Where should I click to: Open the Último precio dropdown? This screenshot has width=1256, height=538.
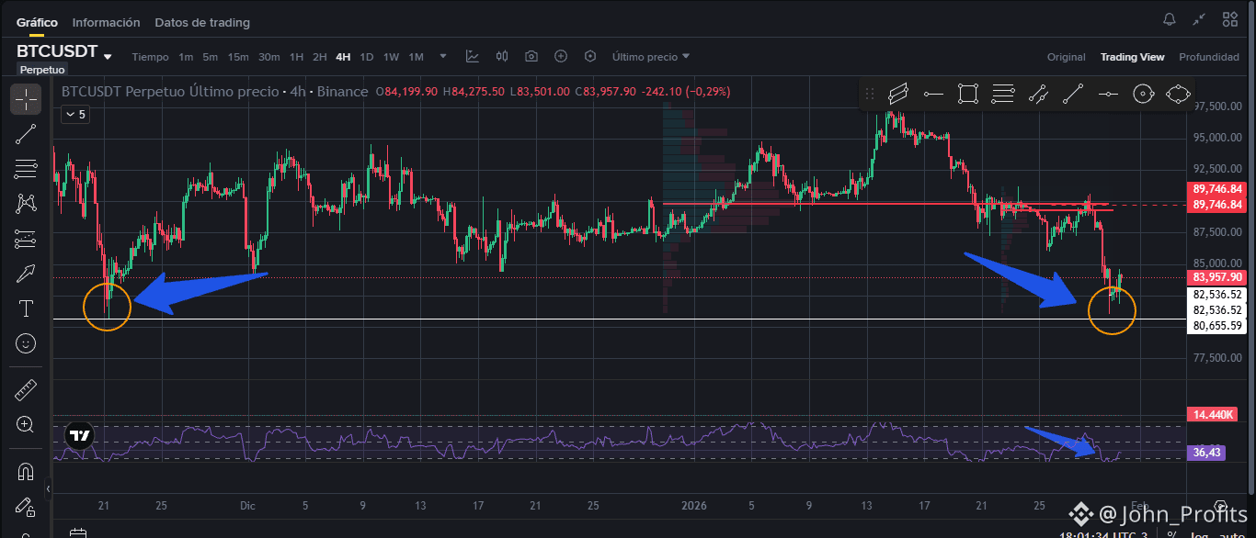pyautogui.click(x=651, y=57)
